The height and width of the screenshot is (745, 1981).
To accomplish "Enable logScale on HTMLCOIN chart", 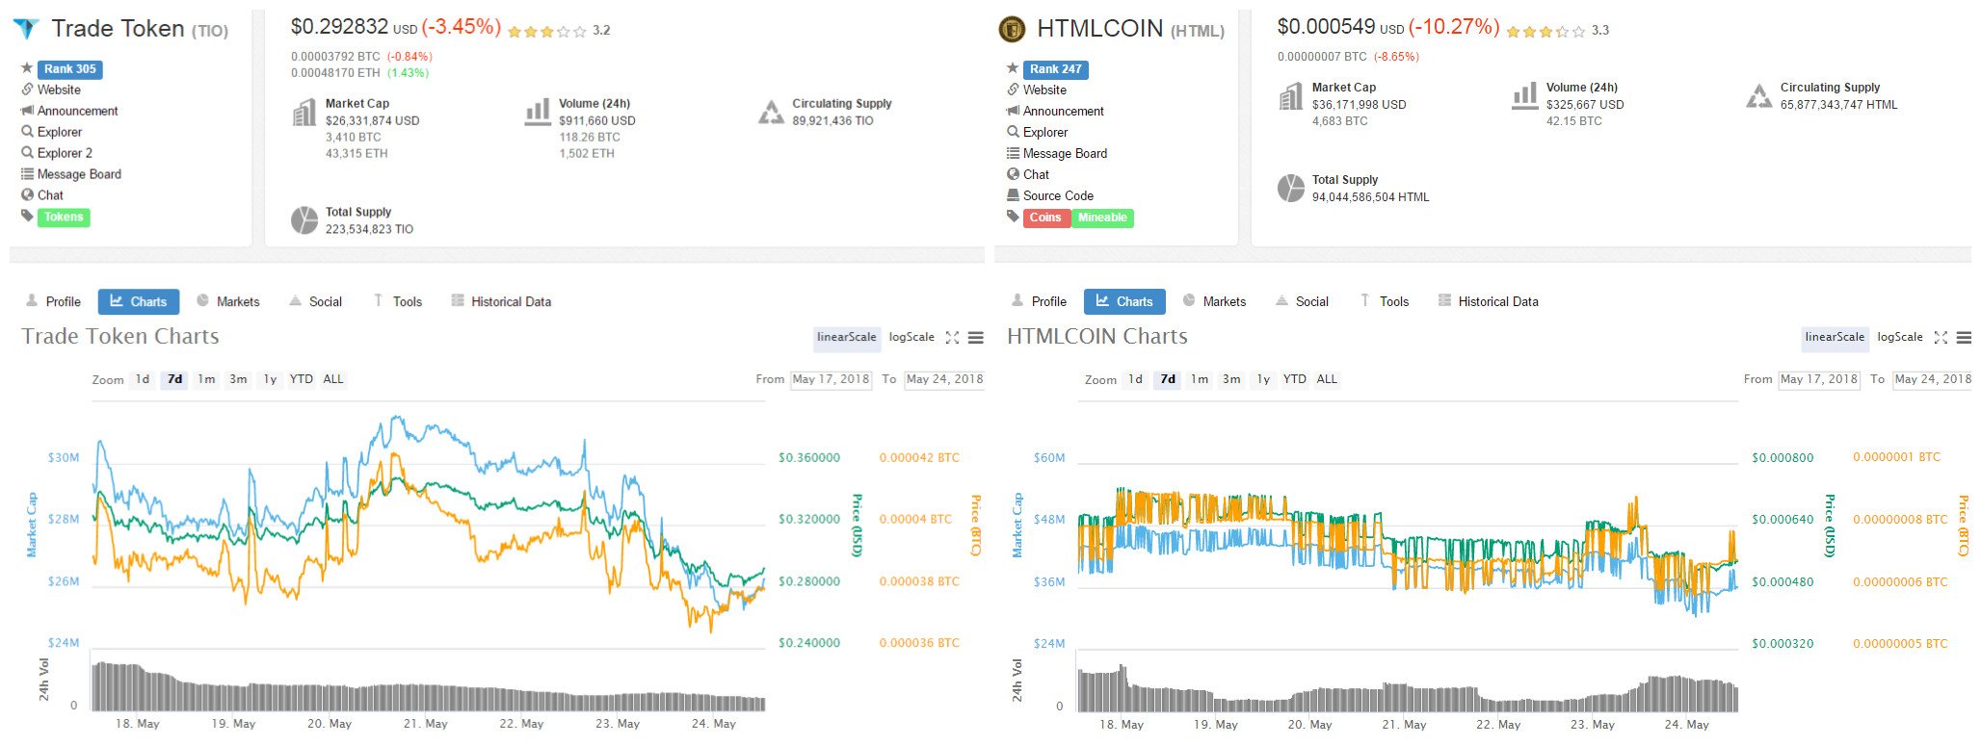I will [x=1900, y=338].
